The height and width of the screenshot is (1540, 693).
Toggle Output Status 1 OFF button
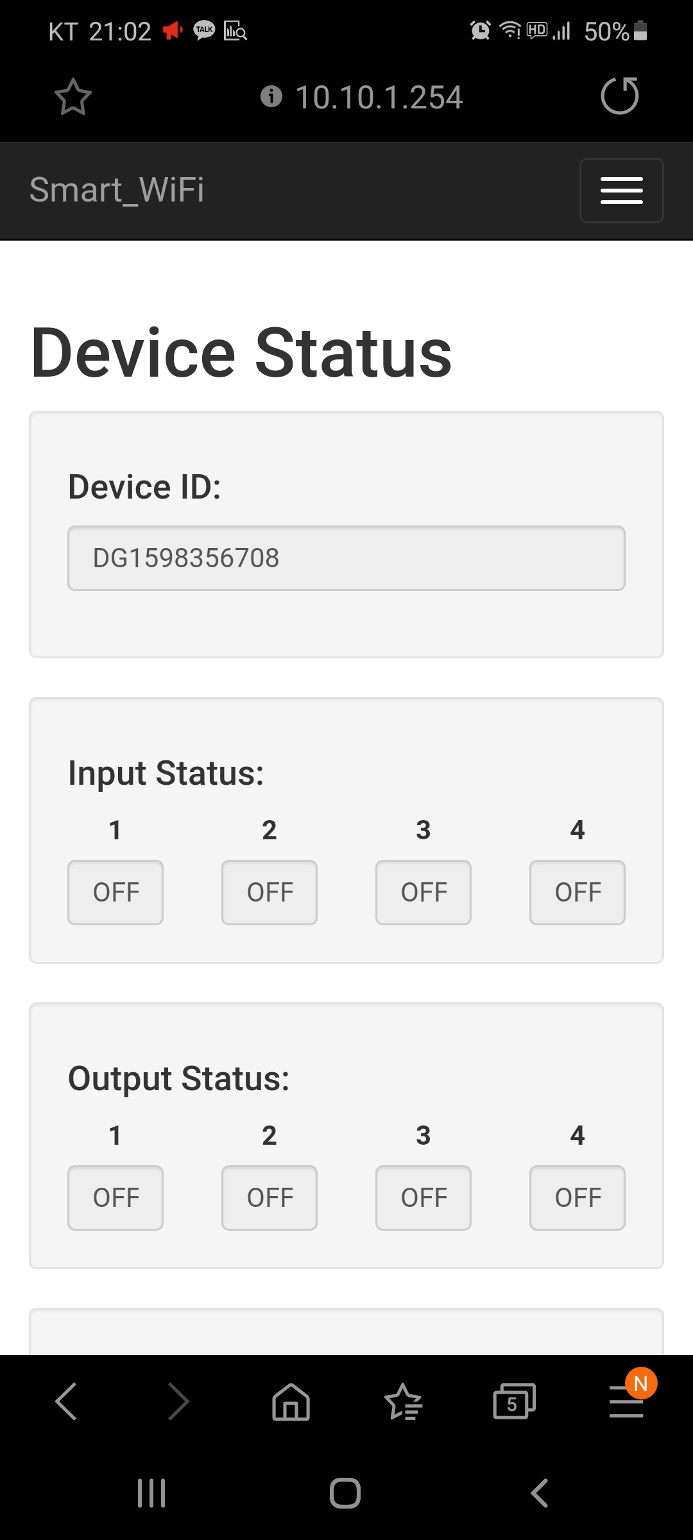pos(116,1198)
